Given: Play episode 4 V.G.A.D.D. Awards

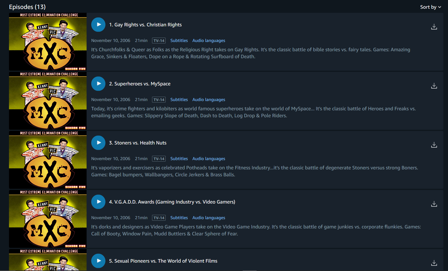Looking at the screenshot, I should coord(98,202).
